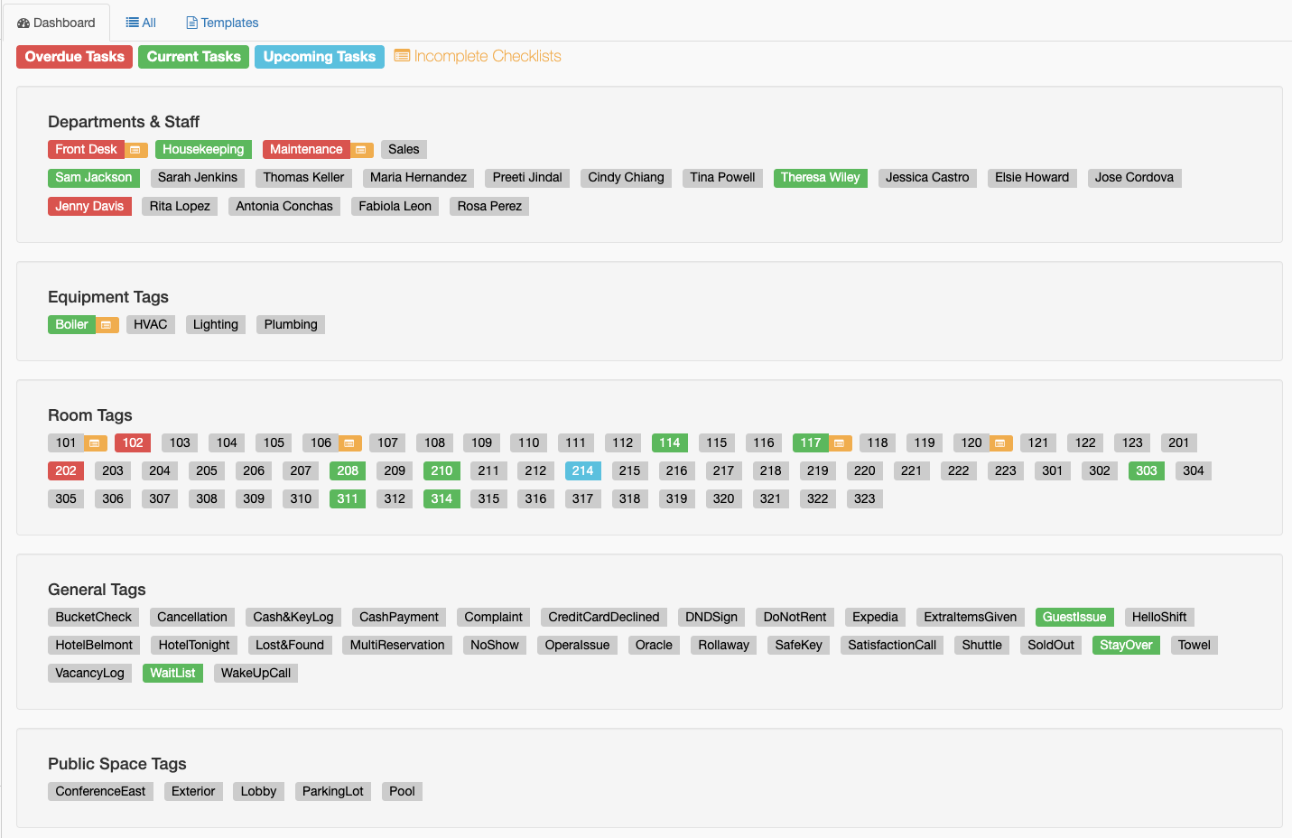The image size is (1292, 838).
Task: Select the Exterior public space tag
Action: [x=193, y=792]
